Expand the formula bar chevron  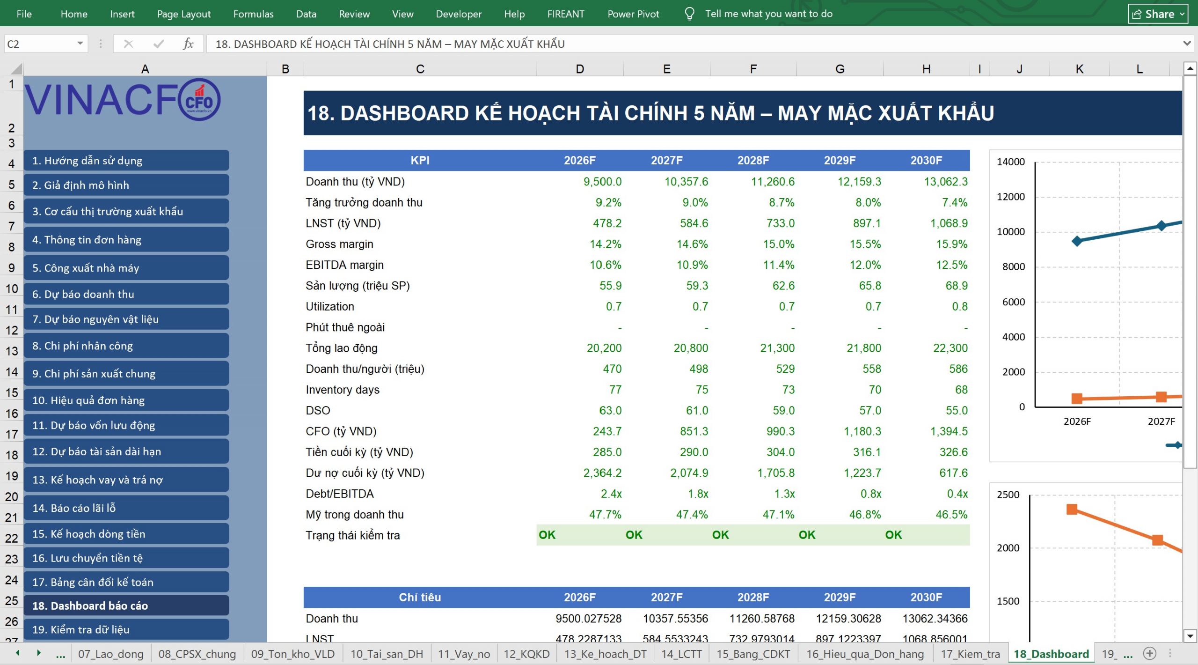coord(1187,44)
